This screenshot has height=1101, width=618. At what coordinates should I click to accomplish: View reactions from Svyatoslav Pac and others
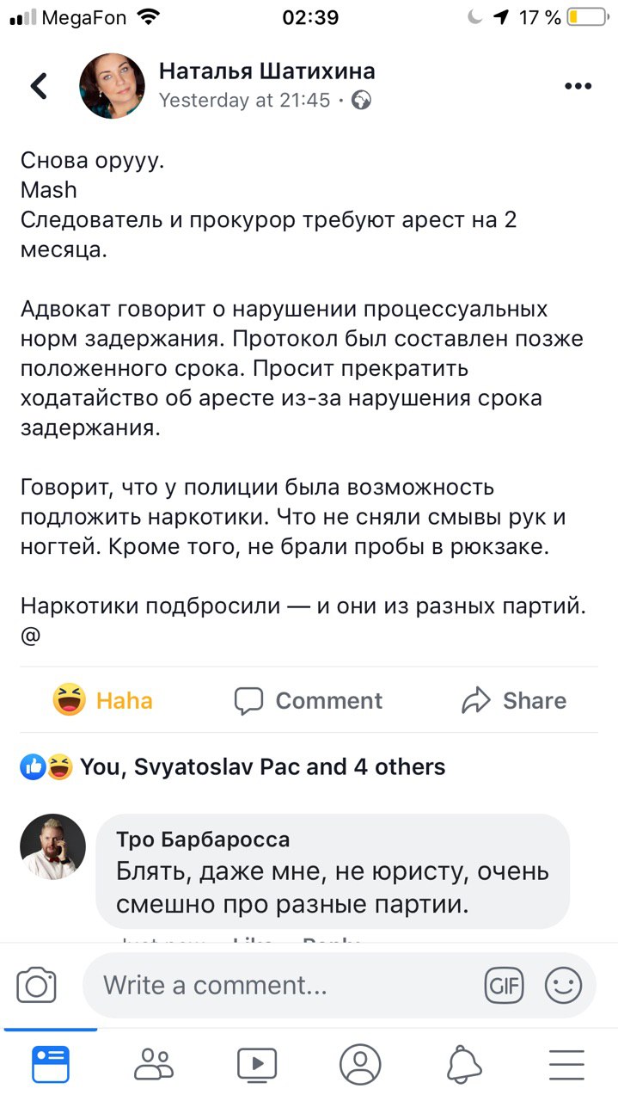[x=262, y=766]
